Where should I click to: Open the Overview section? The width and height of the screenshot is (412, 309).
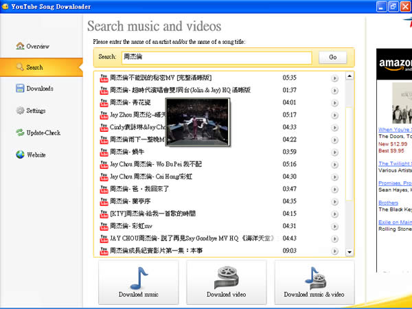[x=37, y=47]
